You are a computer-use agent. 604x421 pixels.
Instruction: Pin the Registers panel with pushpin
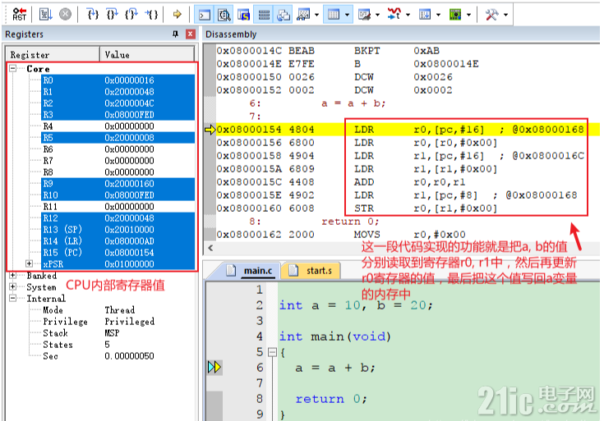point(175,34)
